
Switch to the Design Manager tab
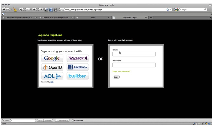click(20, 18)
